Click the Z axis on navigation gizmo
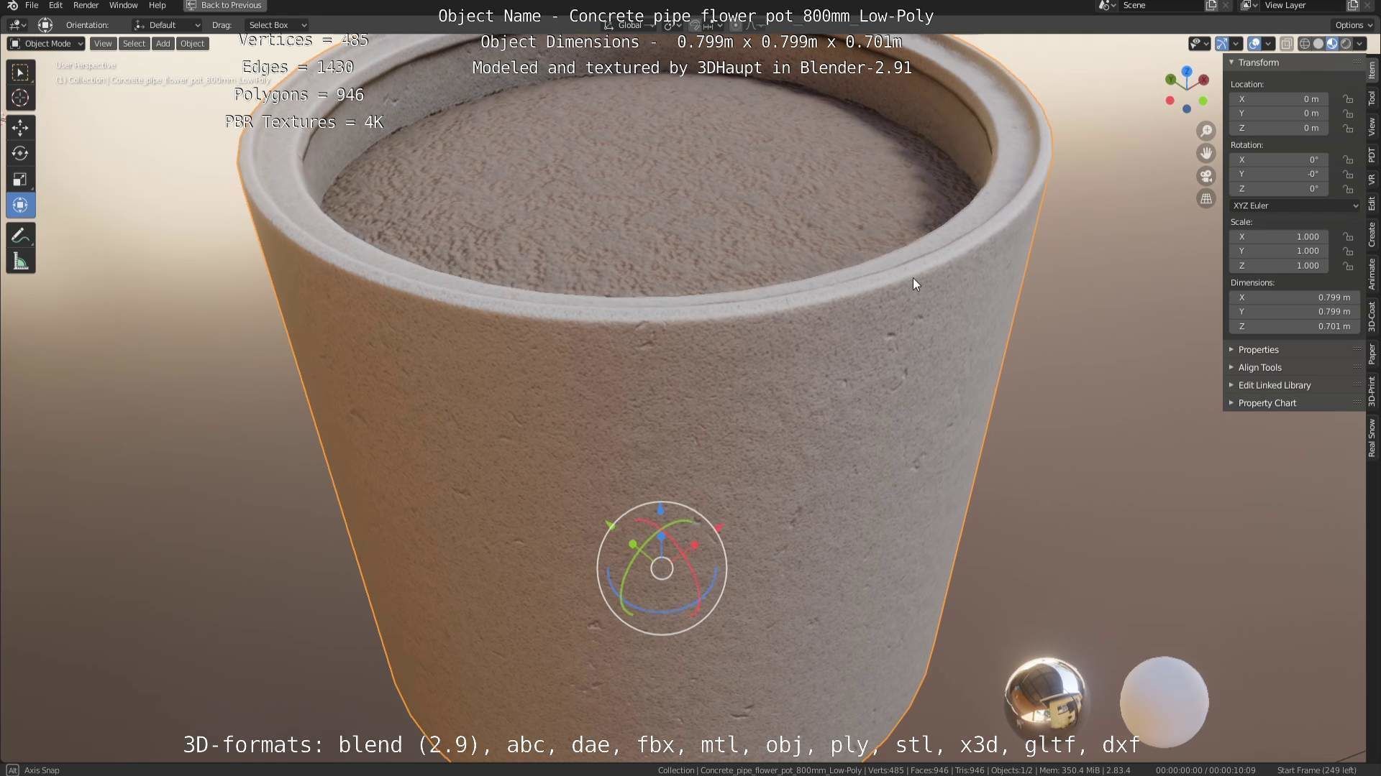Viewport: 1381px width, 776px height. click(x=1187, y=71)
